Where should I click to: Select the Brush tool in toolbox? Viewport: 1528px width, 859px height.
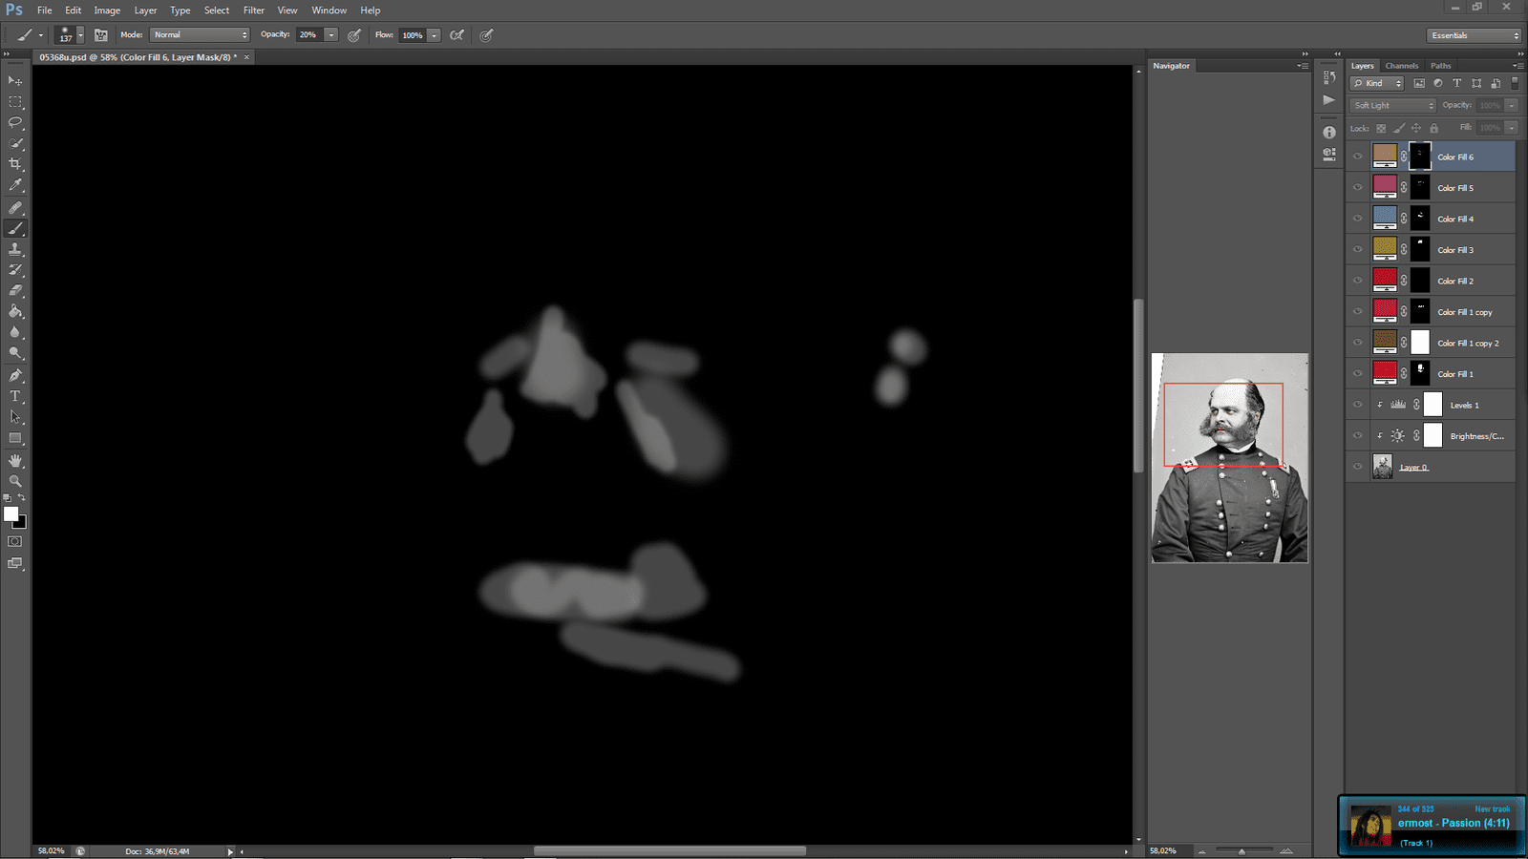click(x=15, y=228)
